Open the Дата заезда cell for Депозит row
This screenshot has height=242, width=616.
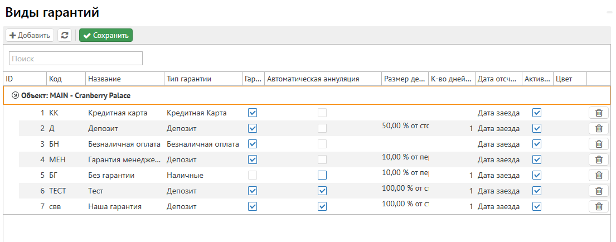pos(498,128)
